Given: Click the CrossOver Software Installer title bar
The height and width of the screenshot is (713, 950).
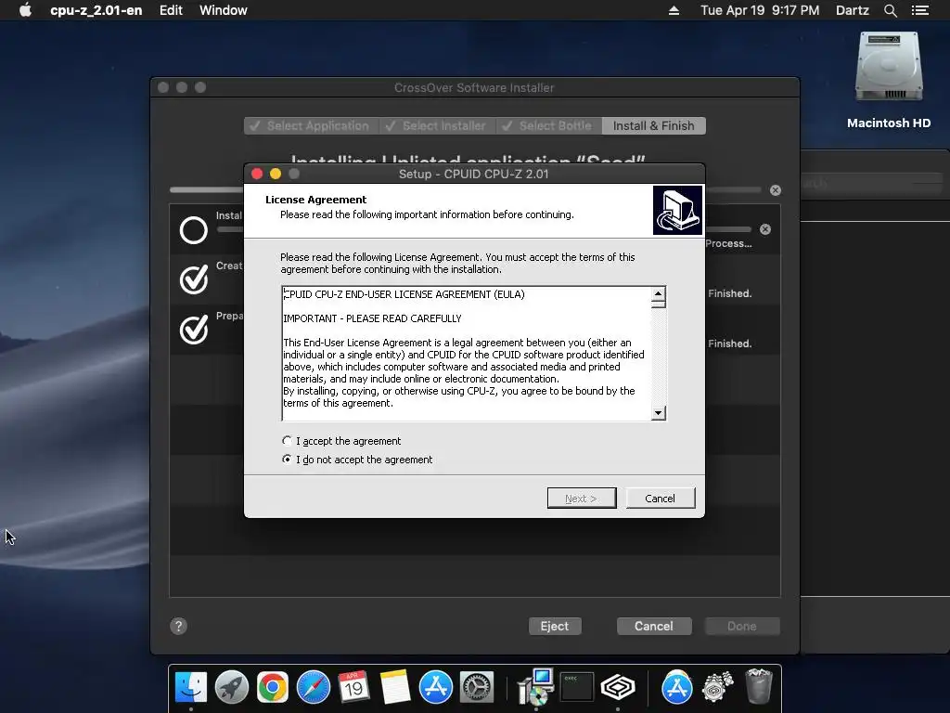Looking at the screenshot, I should tap(474, 87).
